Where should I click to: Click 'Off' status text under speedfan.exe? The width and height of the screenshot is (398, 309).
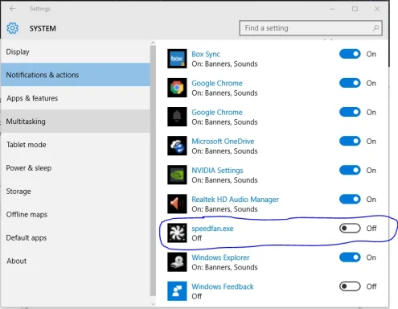click(x=197, y=238)
